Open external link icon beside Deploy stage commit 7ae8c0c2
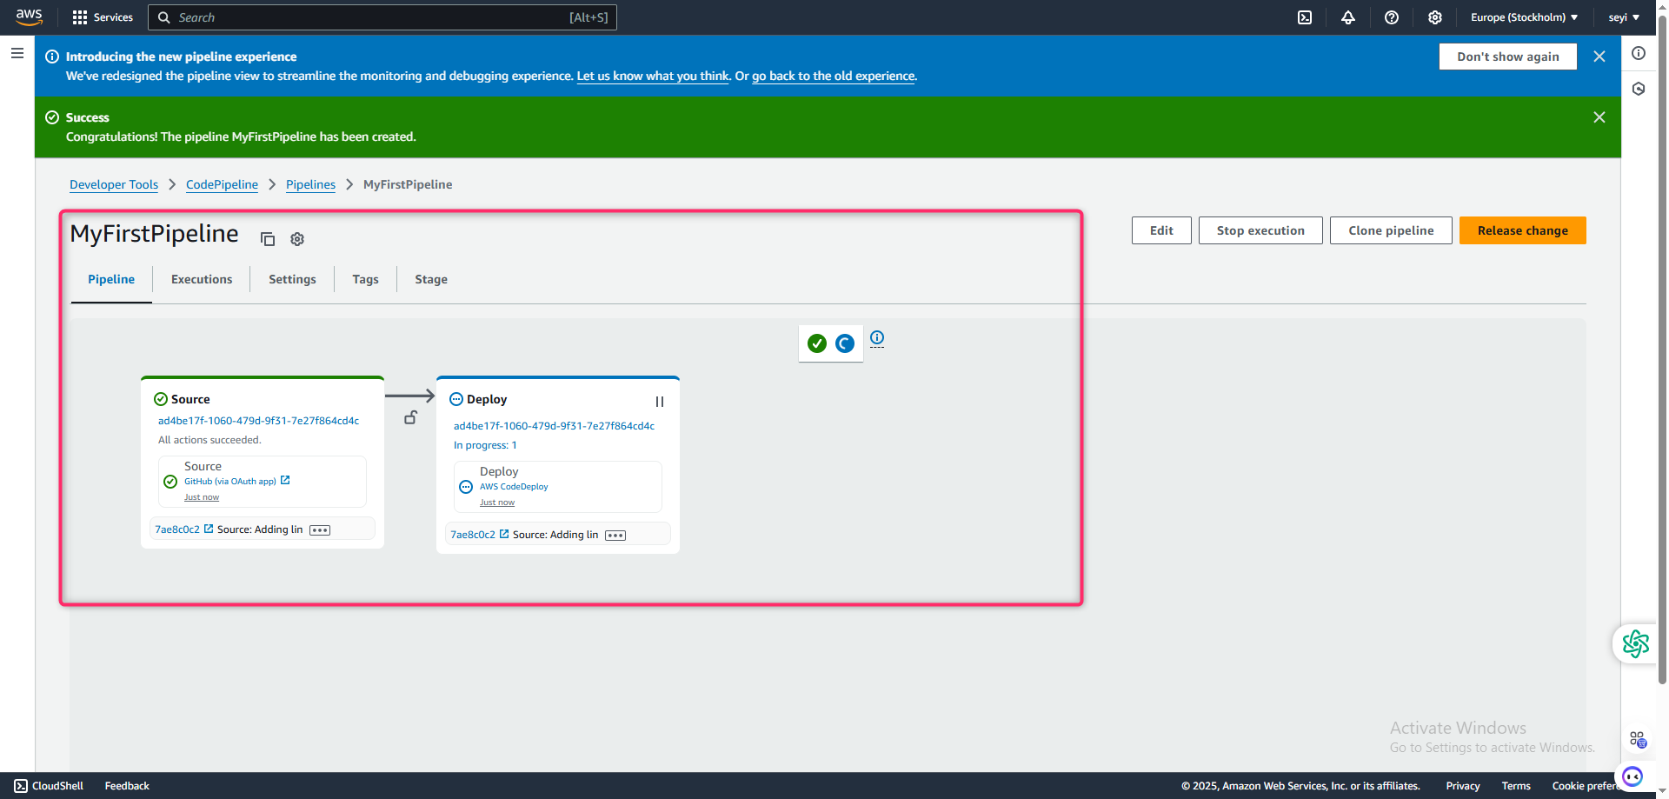1669x799 pixels. point(504,534)
